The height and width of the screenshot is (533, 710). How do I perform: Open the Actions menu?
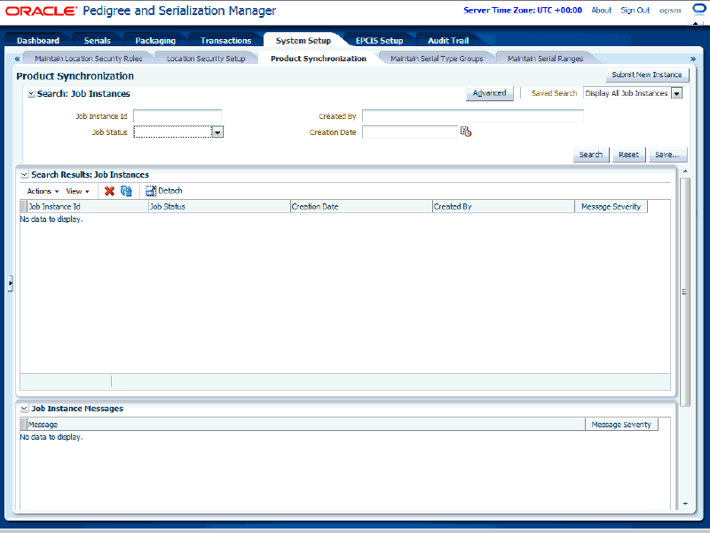pyautogui.click(x=43, y=191)
